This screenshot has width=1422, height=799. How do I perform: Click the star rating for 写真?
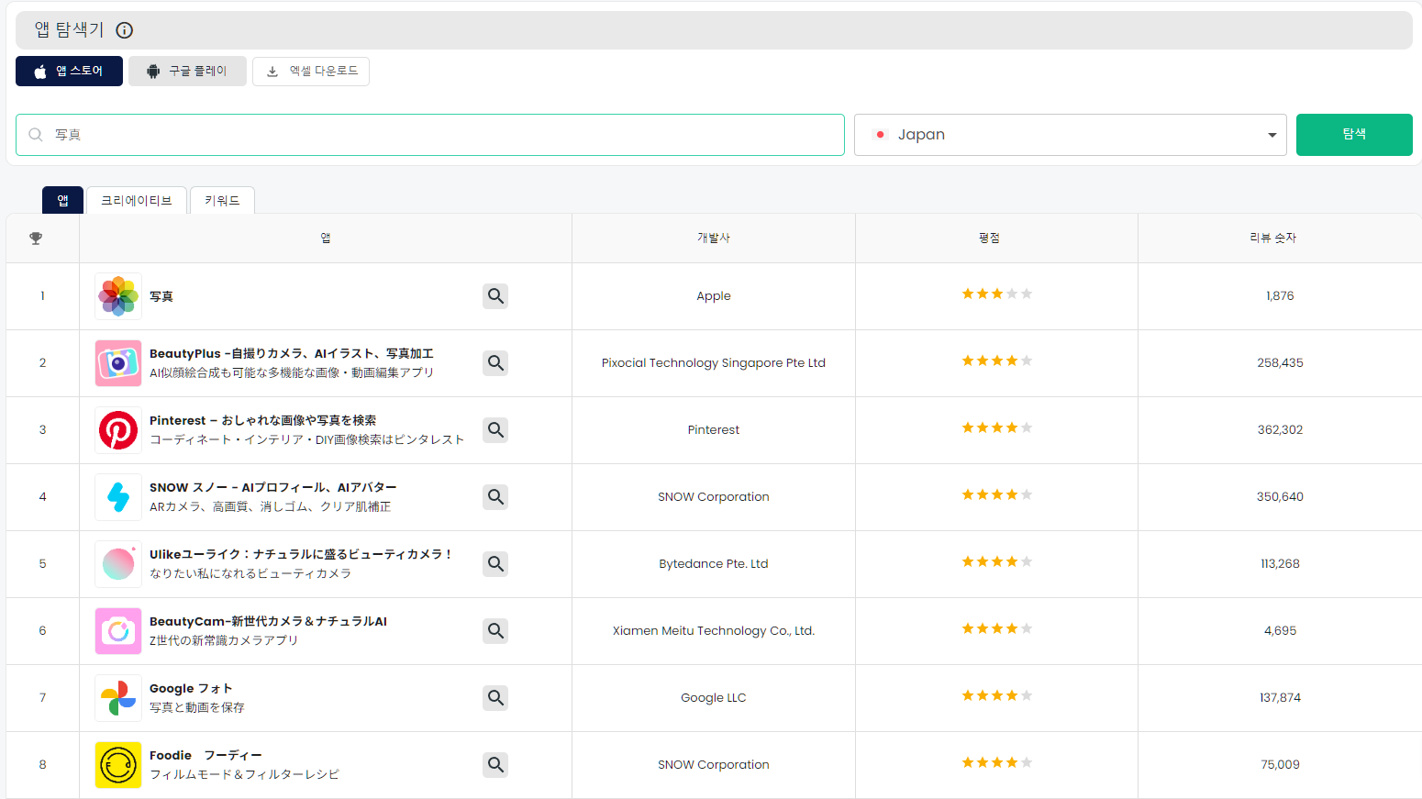point(997,294)
